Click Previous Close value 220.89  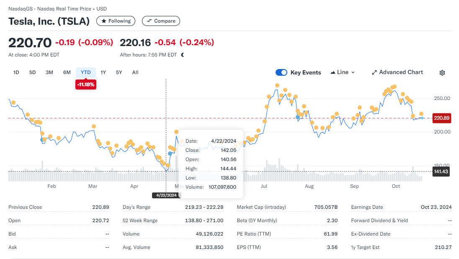[101, 207]
